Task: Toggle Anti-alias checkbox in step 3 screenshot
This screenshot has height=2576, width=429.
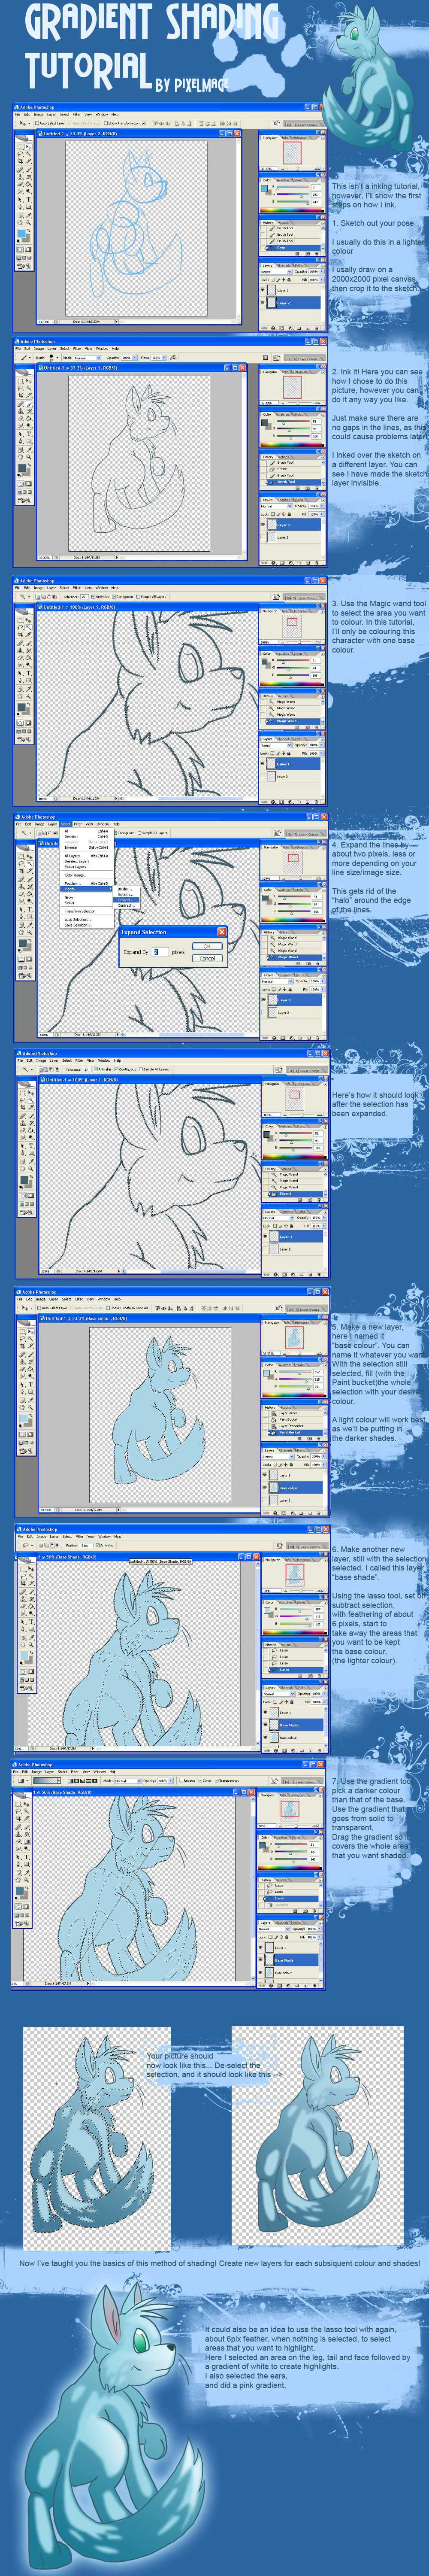Action: click(93, 597)
